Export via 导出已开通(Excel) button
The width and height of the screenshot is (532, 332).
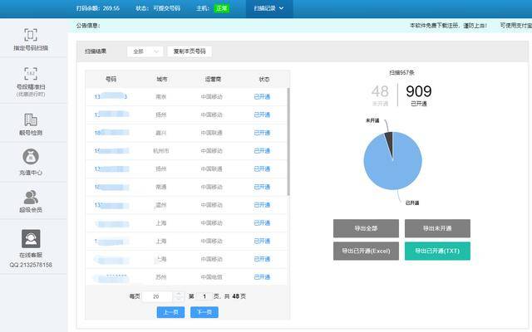coord(366,251)
